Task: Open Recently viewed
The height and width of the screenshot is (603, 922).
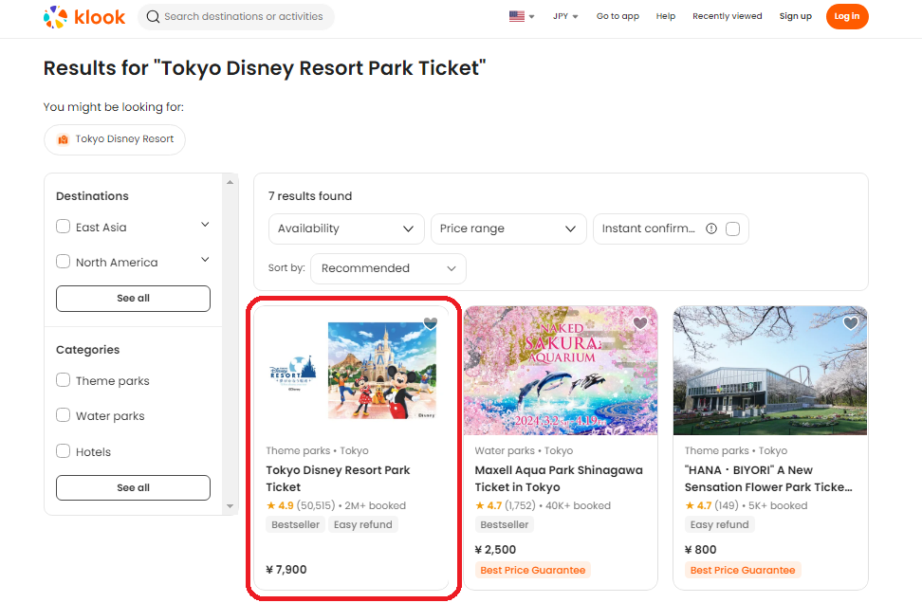Action: pos(727,16)
